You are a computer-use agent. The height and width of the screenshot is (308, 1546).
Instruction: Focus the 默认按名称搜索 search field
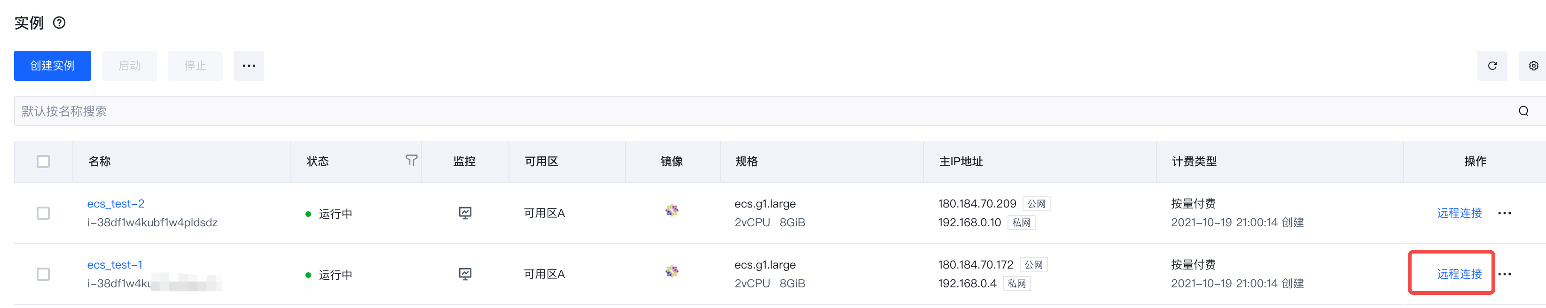765,111
